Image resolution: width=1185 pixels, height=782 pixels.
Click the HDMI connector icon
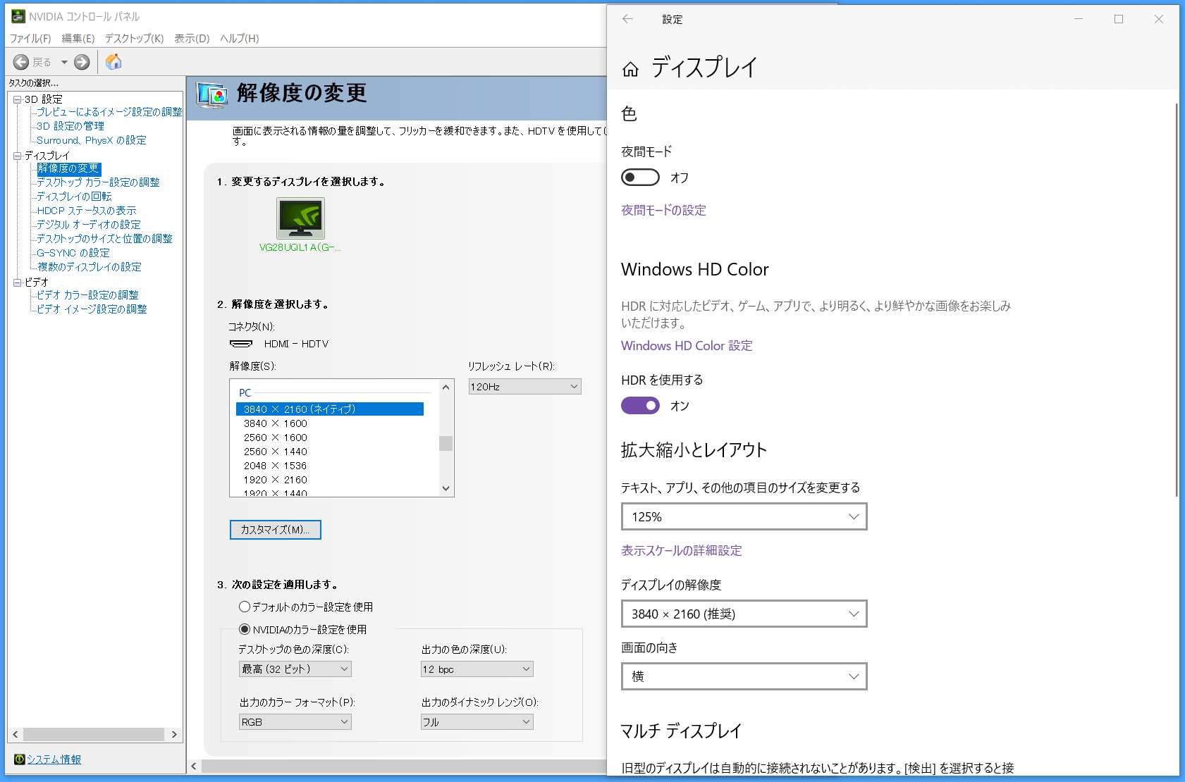coord(241,344)
